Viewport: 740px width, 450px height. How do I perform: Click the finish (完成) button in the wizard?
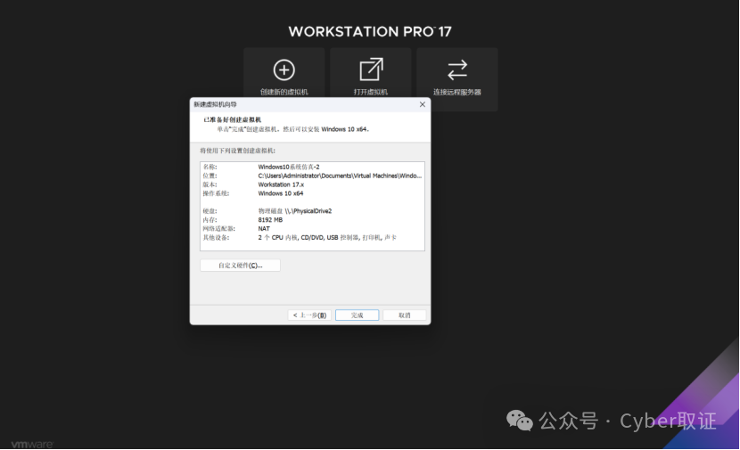click(358, 315)
